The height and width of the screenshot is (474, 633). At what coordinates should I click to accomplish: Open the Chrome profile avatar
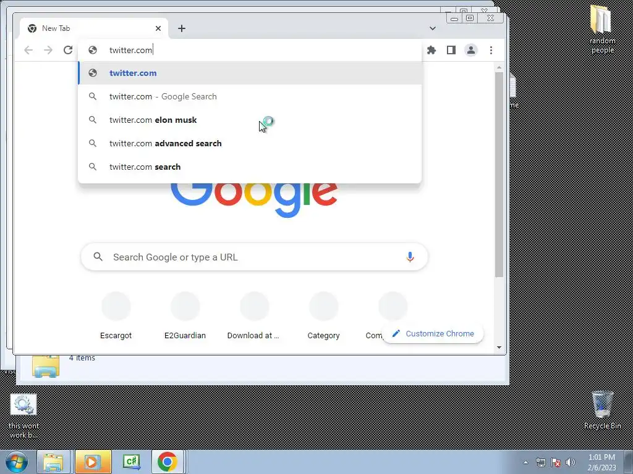(470, 50)
